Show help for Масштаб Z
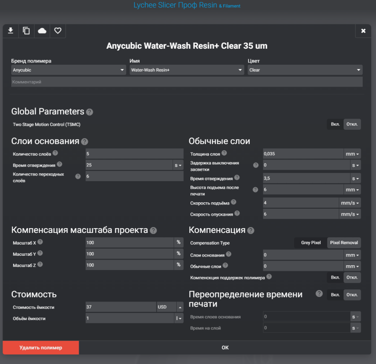 40,264
